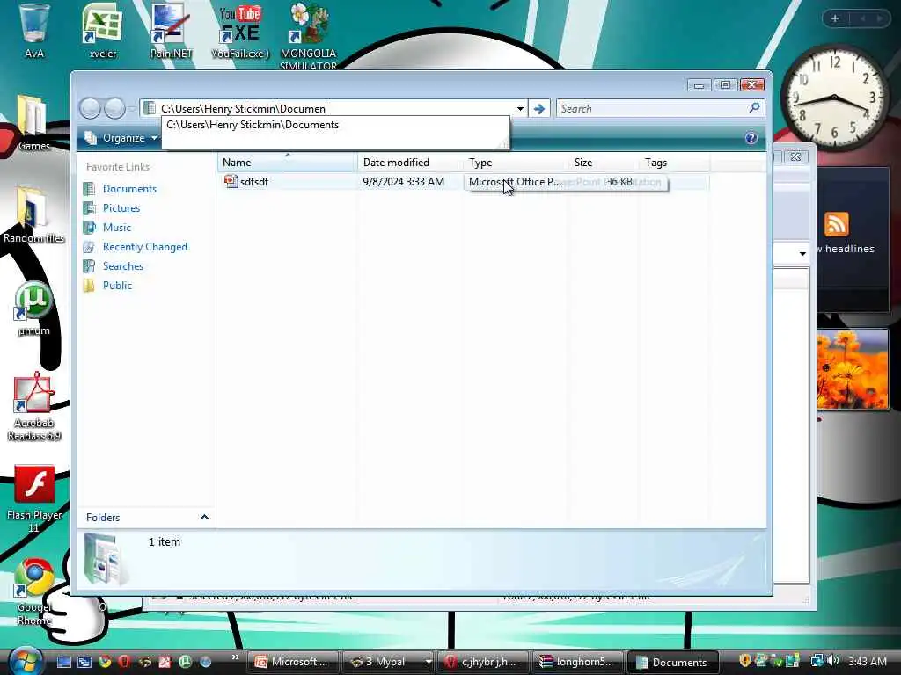
Task: Click the Go arrow next to address bar
Action: [x=539, y=108]
